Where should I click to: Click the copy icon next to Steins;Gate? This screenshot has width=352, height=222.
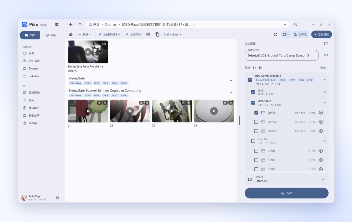pos(157,34)
